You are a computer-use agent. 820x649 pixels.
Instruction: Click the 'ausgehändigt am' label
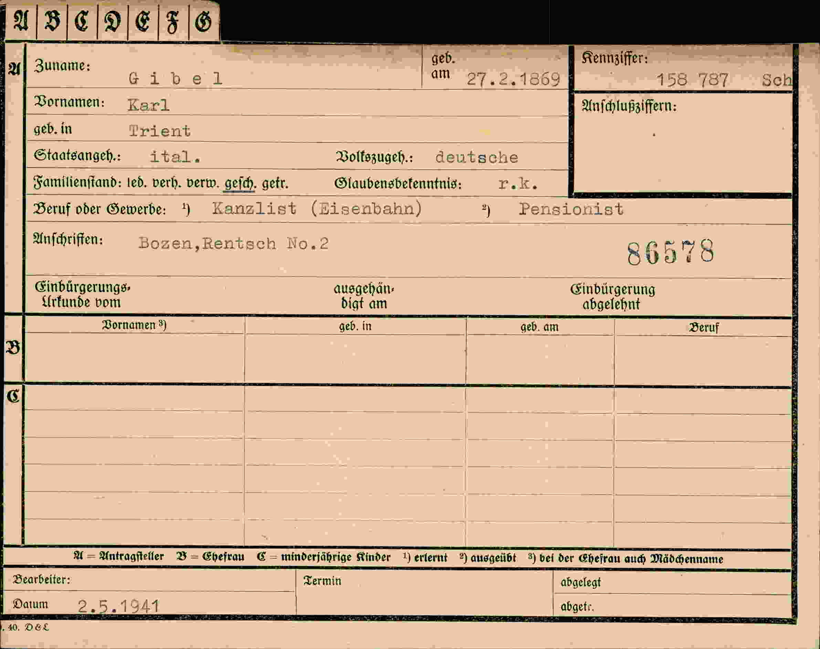tap(364, 296)
